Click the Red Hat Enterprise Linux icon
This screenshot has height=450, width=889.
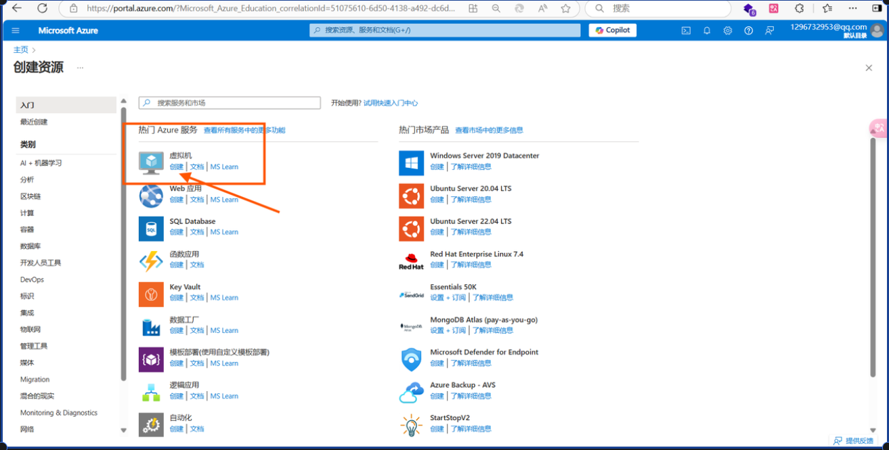pos(412,261)
